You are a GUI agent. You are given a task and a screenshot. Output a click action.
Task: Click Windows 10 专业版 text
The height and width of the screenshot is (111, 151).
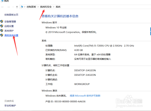tap(56, 27)
